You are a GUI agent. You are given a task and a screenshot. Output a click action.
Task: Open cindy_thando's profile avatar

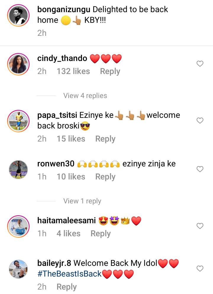tap(18, 64)
